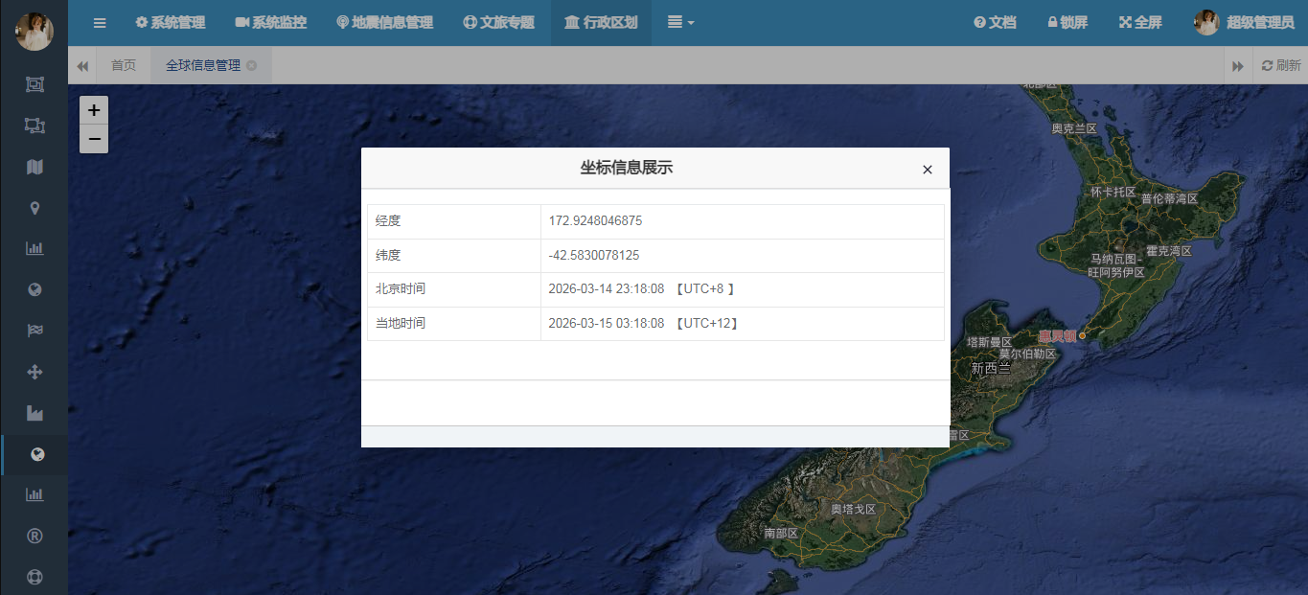This screenshot has width=1308, height=595.
Task: Expand the list dropdown beside 行政区划
Action: [680, 22]
